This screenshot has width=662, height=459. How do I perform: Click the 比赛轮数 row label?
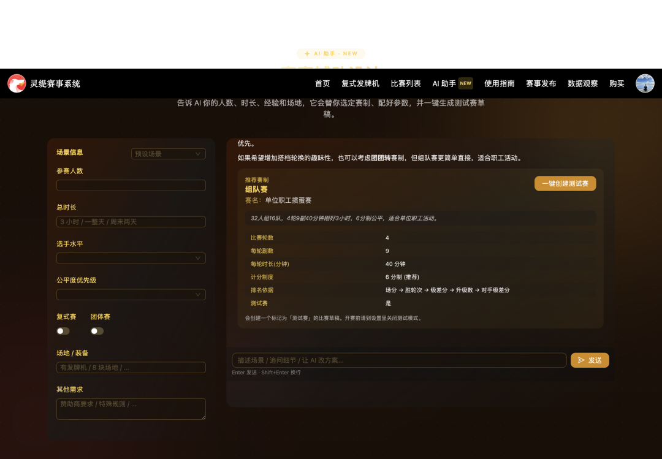tap(262, 238)
